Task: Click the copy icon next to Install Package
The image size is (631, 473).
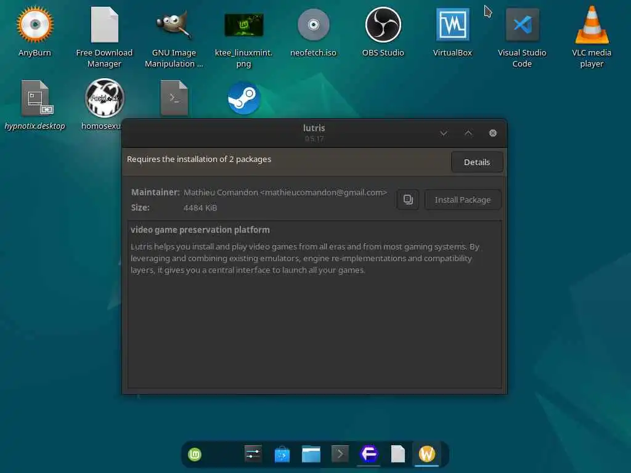Action: [408, 200]
